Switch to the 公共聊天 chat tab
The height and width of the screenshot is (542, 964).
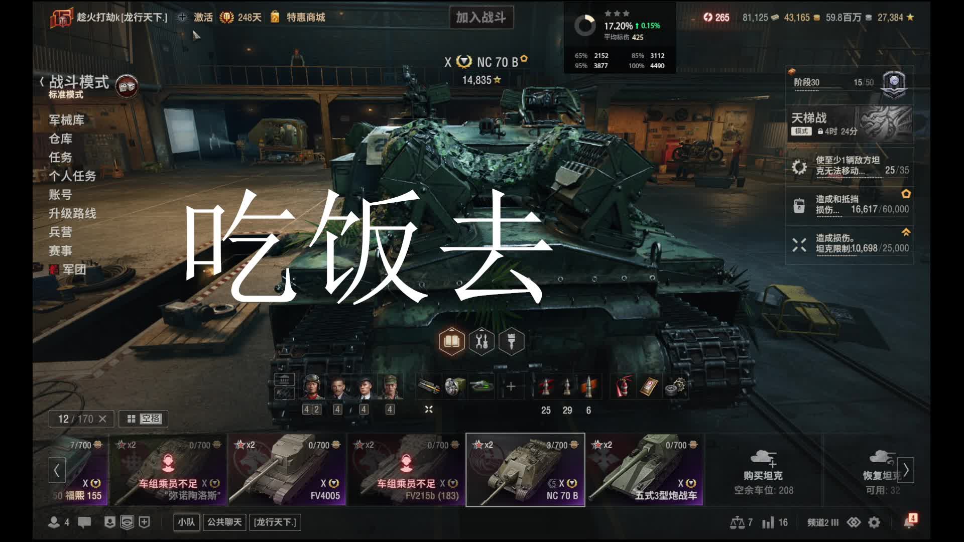click(x=224, y=522)
